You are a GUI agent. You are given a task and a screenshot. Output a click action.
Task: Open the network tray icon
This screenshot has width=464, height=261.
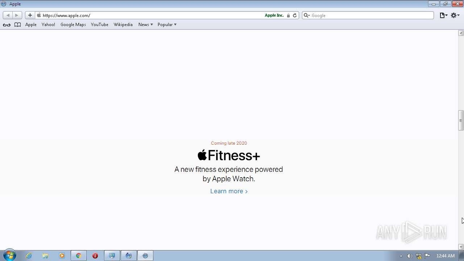(419, 256)
